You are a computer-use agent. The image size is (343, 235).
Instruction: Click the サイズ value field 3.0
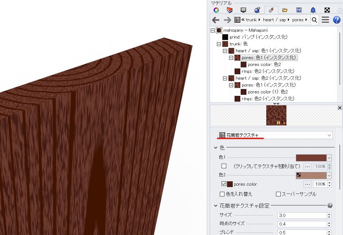[x=302, y=216]
